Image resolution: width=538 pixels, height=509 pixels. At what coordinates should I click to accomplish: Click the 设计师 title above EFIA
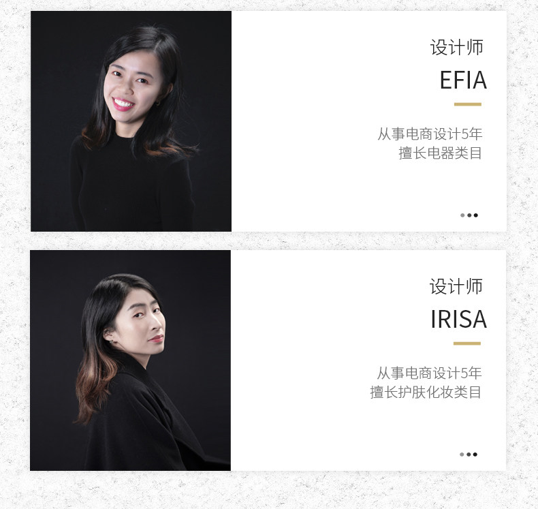[x=457, y=48]
